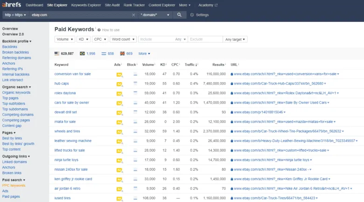Collapse the Organic search section
This screenshot has width=364, height=202.
[x=16, y=87]
